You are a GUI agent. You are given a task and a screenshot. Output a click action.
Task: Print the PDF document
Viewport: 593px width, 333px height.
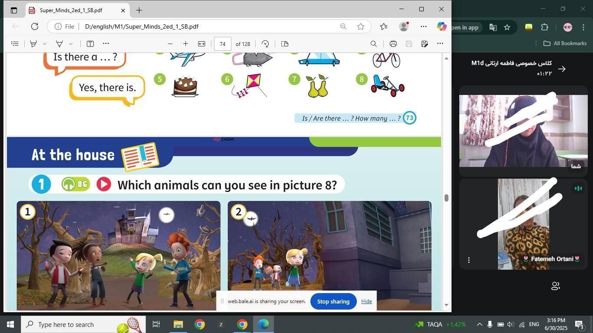click(393, 44)
